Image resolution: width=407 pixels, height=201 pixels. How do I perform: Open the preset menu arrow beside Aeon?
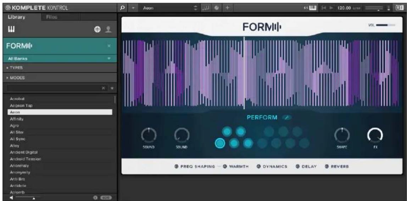(x=133, y=8)
